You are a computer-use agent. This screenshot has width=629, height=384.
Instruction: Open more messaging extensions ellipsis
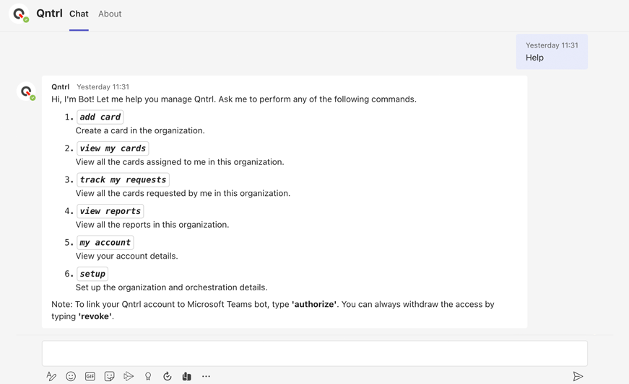coord(206,376)
